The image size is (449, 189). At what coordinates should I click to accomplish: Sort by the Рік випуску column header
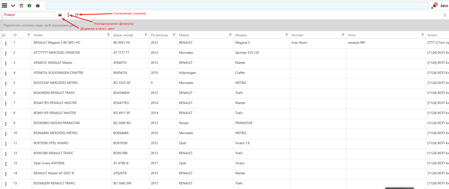click(x=159, y=35)
